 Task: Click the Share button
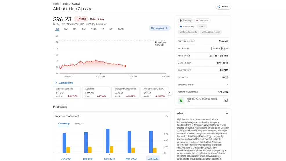(x=223, y=6)
